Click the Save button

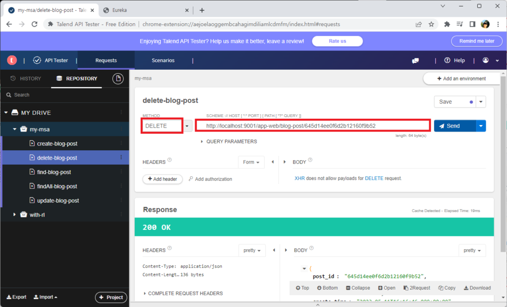point(455,102)
